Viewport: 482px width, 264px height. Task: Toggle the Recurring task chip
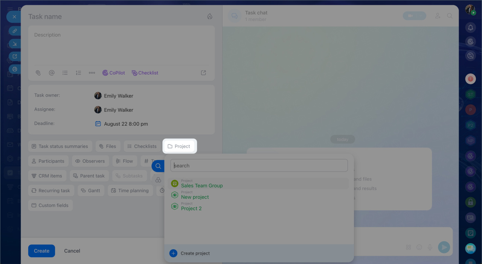(x=51, y=191)
